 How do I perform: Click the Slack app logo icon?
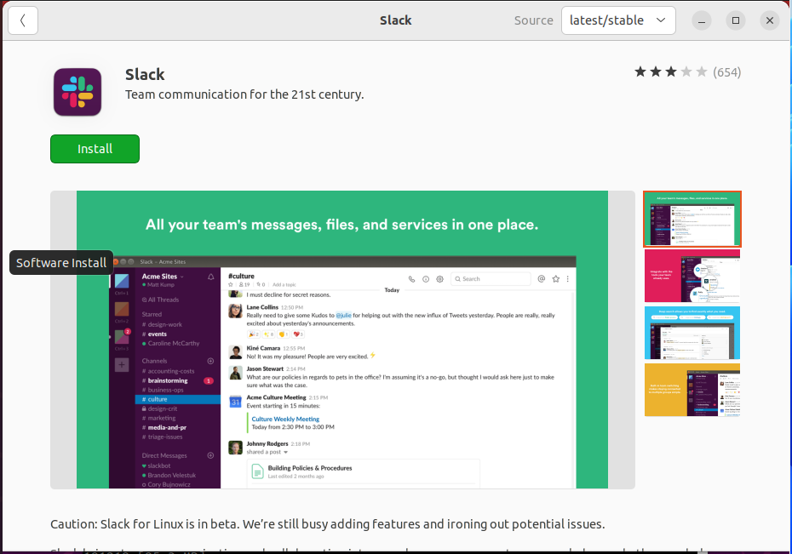point(77,92)
